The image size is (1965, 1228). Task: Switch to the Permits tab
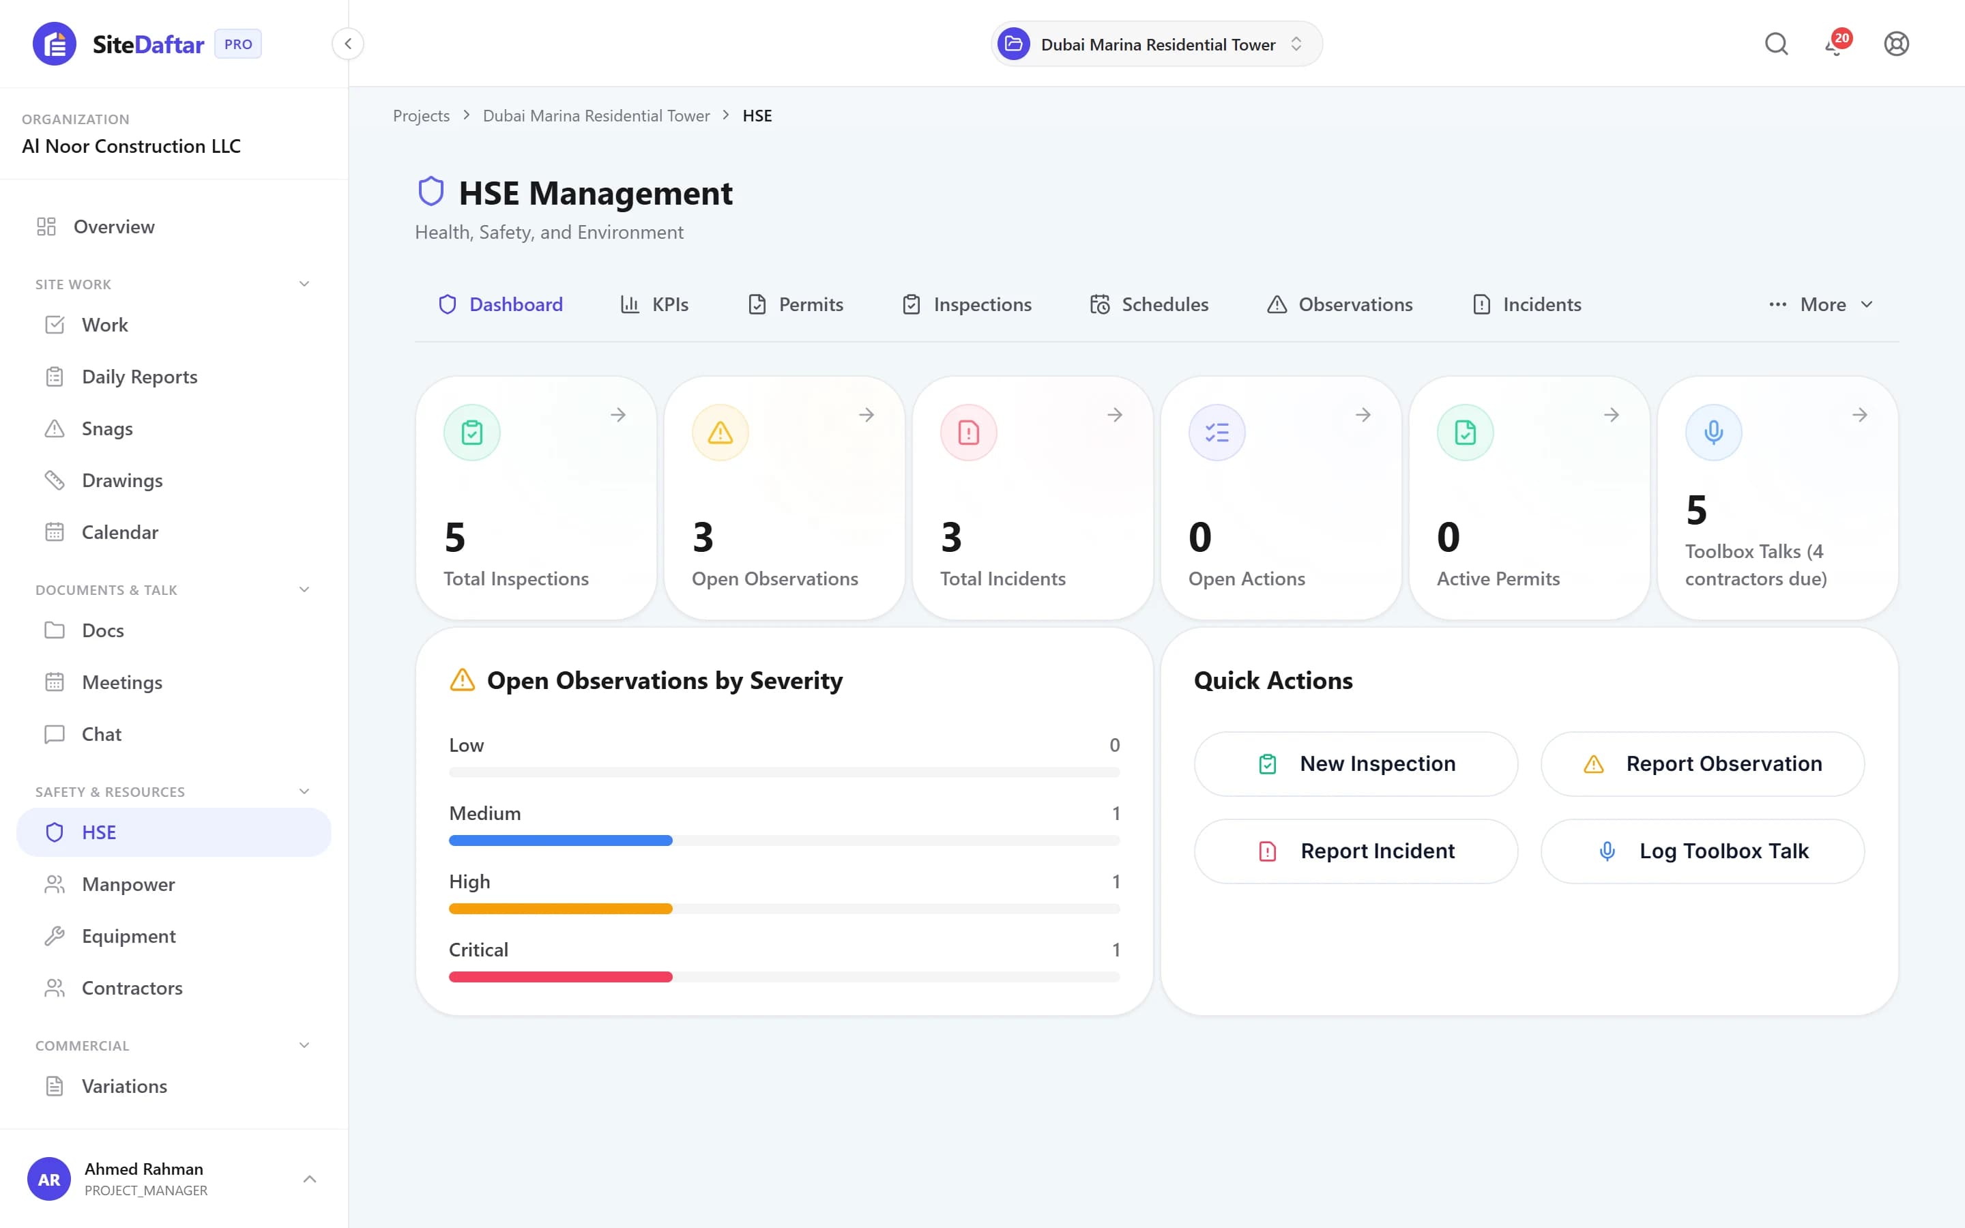tap(796, 304)
